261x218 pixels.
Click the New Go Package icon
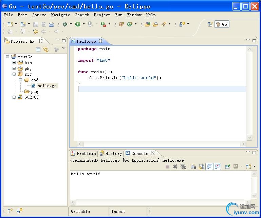(122, 24)
